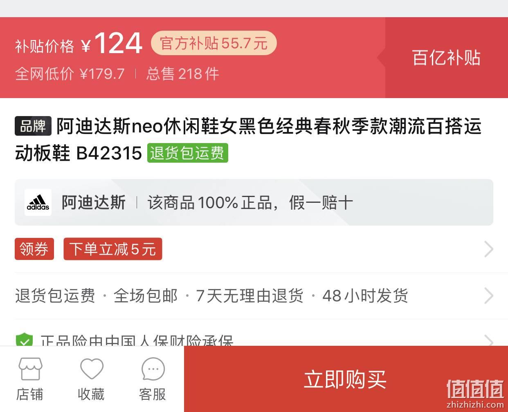Tap the green shield 正品险 icon
The height and width of the screenshot is (412, 508).
point(24,340)
